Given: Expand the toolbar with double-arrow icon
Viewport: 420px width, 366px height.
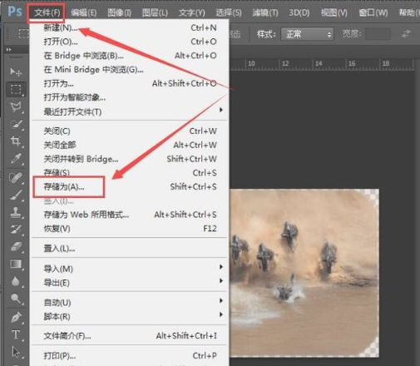Looking at the screenshot, I should click(8, 50).
